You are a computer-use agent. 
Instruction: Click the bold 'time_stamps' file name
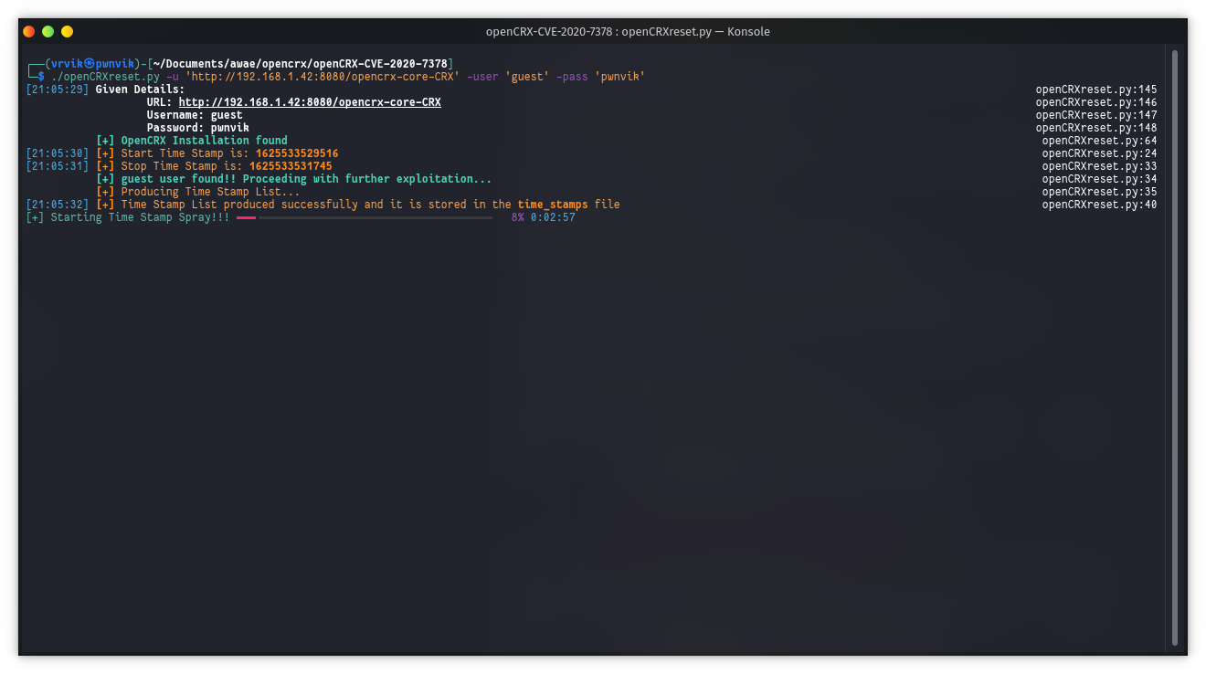pos(553,205)
